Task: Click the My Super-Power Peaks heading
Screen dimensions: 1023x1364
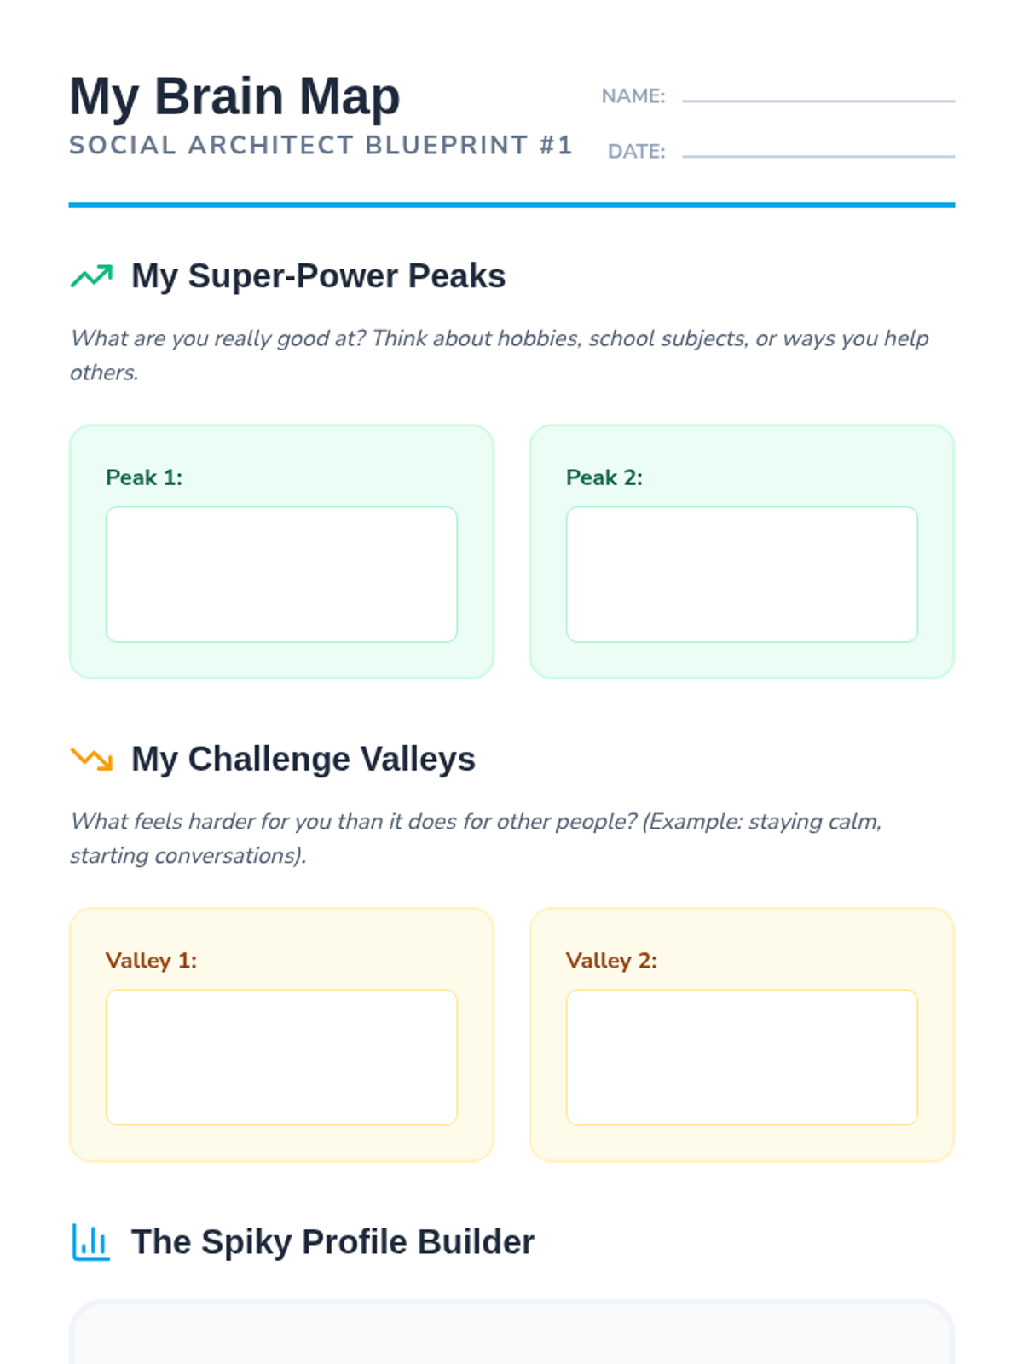Action: pyautogui.click(x=318, y=276)
